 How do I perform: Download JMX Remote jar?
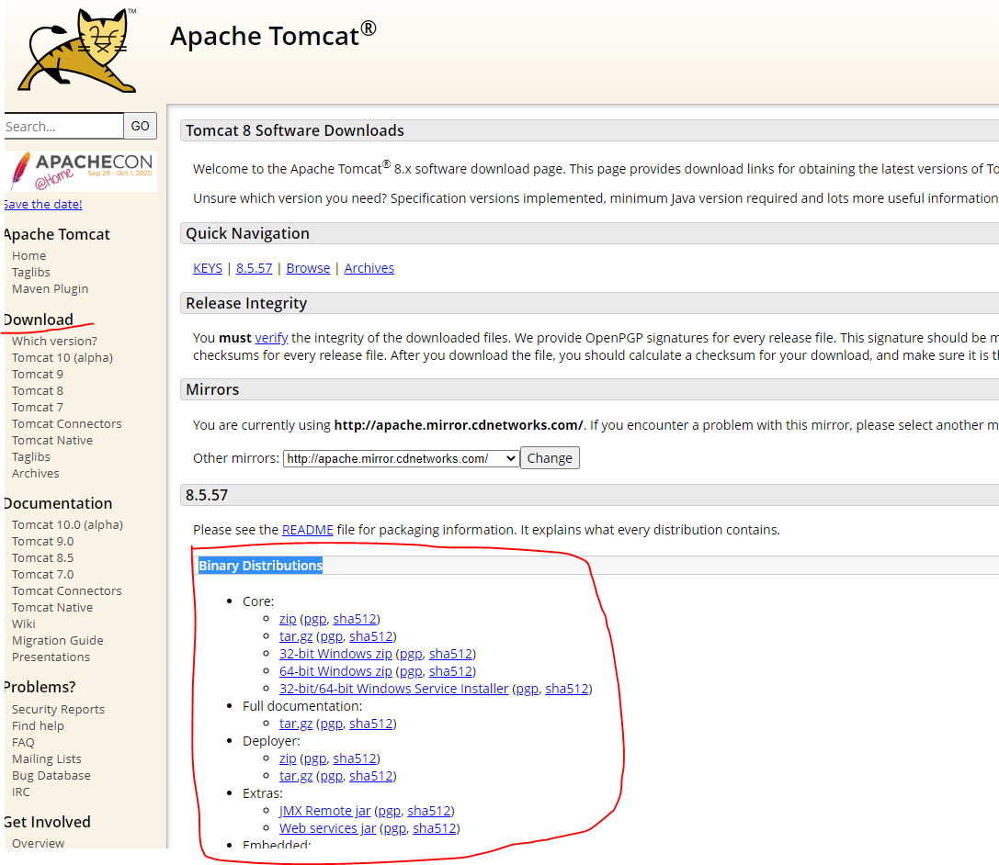[325, 811]
